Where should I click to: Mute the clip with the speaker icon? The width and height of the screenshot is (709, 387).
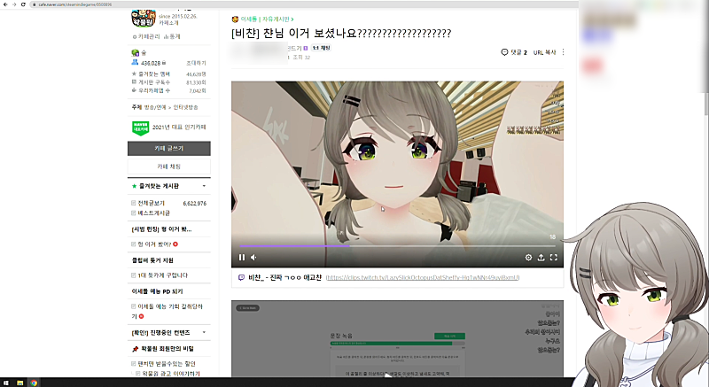tap(253, 258)
